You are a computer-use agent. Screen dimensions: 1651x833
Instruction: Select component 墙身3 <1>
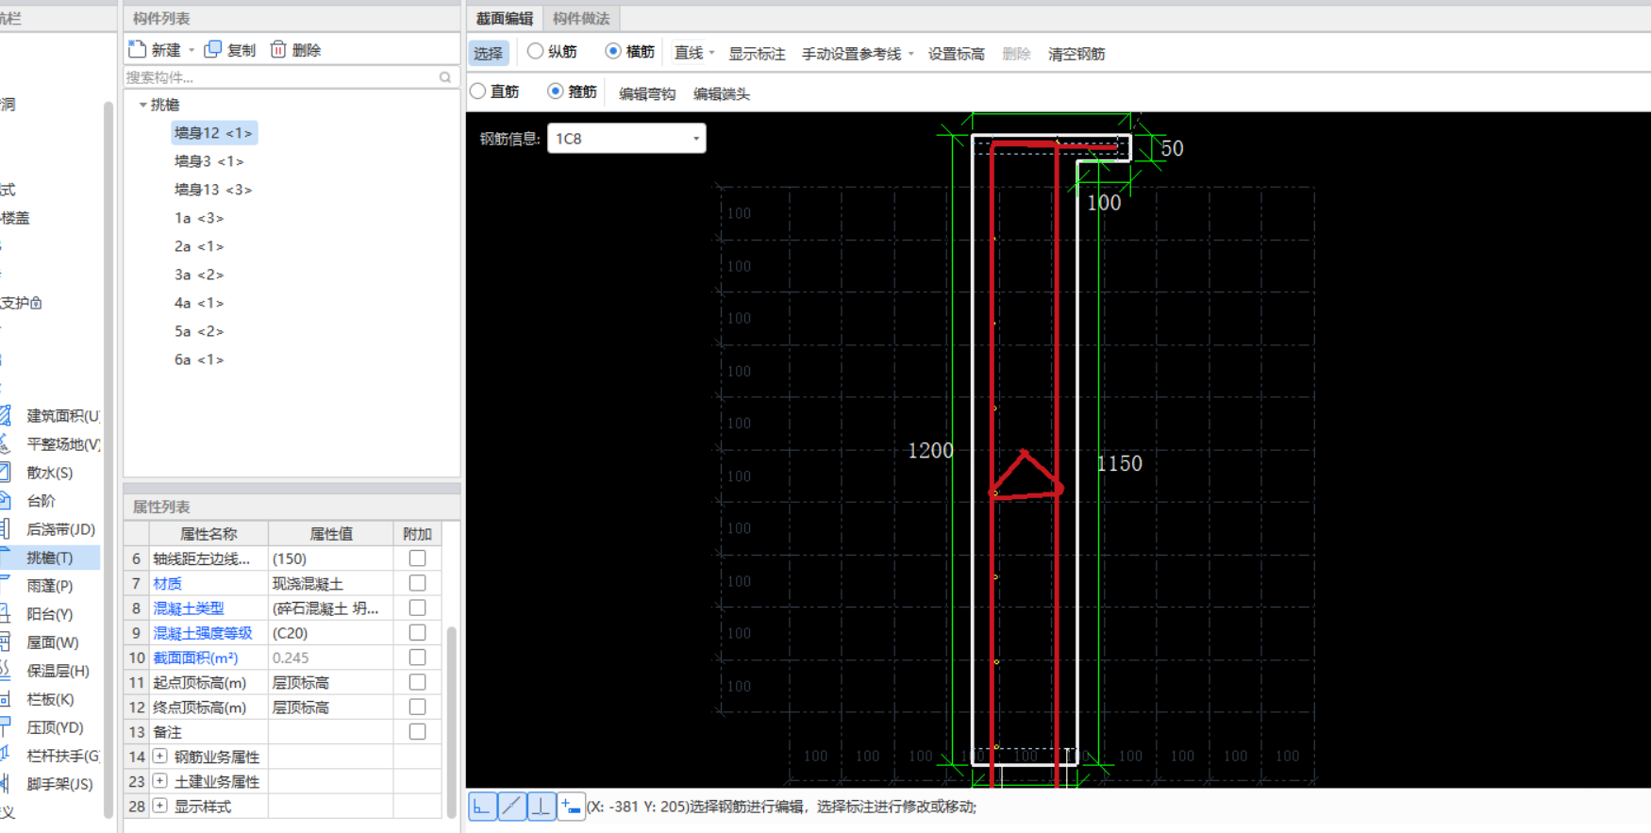[209, 161]
